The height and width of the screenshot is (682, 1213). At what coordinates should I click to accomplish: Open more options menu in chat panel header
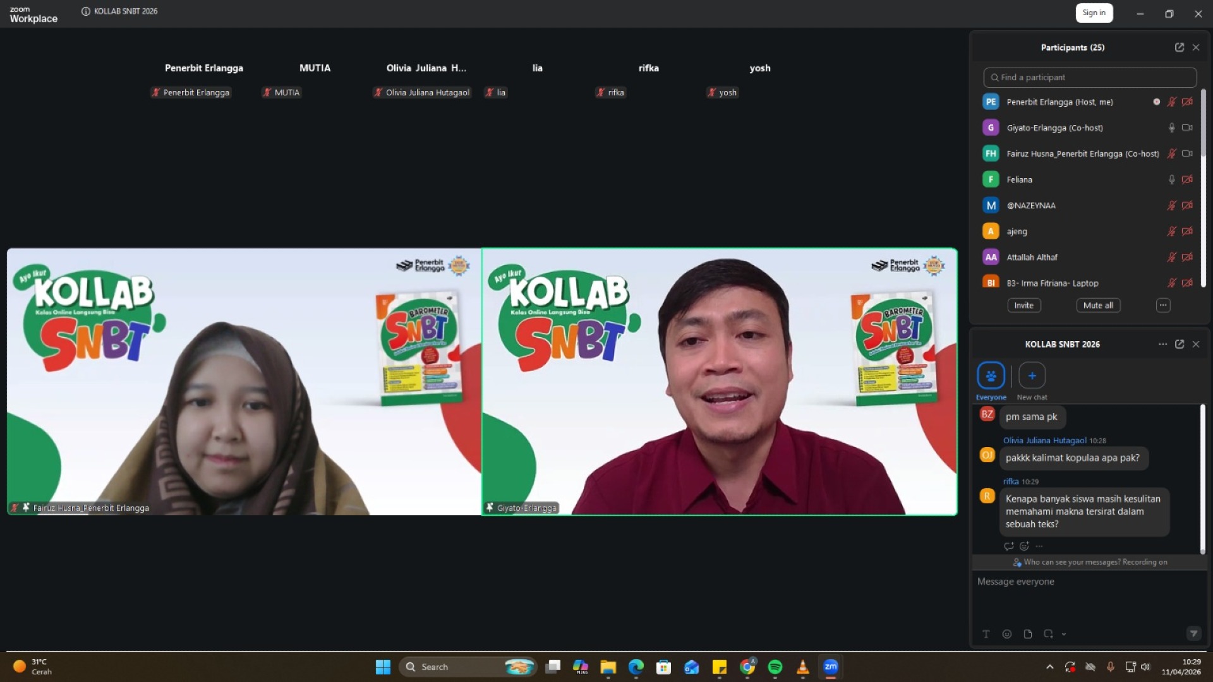(1163, 344)
